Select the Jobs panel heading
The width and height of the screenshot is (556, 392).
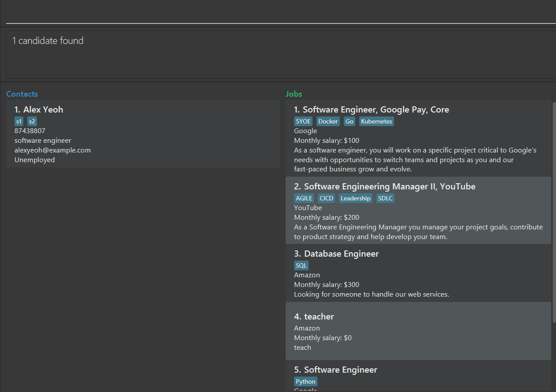(x=294, y=94)
